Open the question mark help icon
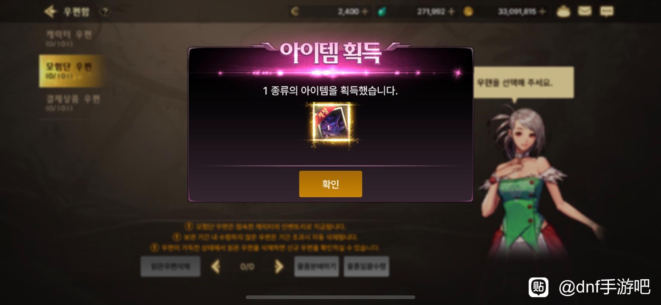This screenshot has height=305, width=661. point(105,11)
